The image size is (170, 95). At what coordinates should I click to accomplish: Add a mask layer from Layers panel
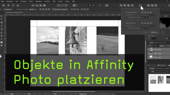coord(159,65)
